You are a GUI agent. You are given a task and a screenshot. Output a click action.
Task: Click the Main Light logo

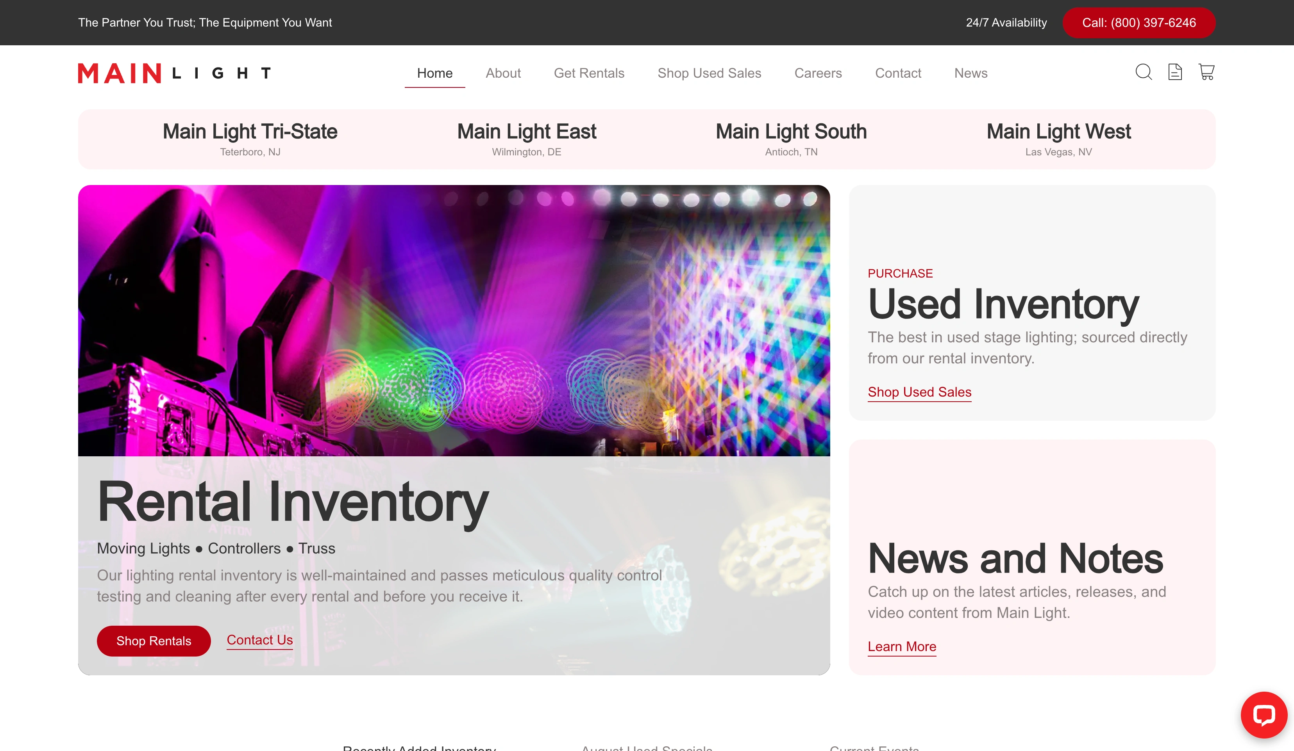pyautogui.click(x=174, y=73)
